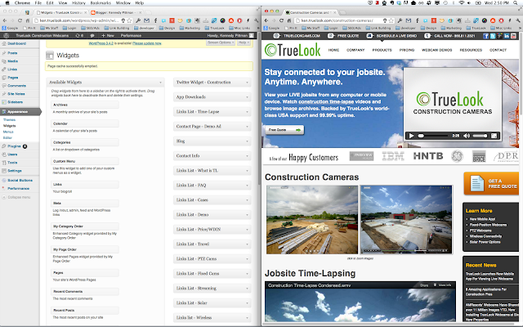This screenshot has width=523, height=327.
Task: Click the Settings icon in WordPress sidebar
Action: (x=4, y=171)
